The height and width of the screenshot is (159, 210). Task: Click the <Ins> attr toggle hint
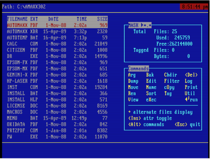tap(150, 118)
